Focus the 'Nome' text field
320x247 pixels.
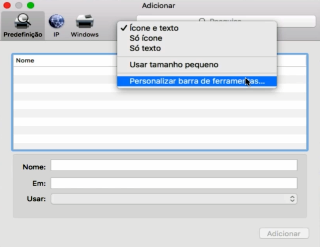tap(174, 166)
